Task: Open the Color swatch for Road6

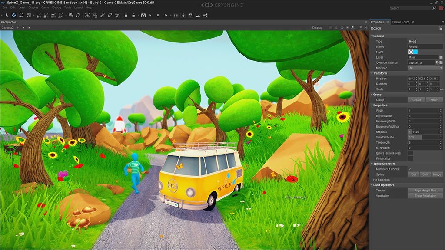Action: pyautogui.click(x=413, y=52)
